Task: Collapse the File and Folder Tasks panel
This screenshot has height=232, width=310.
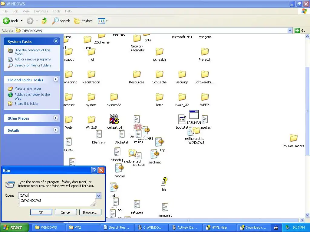Action: pos(56,79)
